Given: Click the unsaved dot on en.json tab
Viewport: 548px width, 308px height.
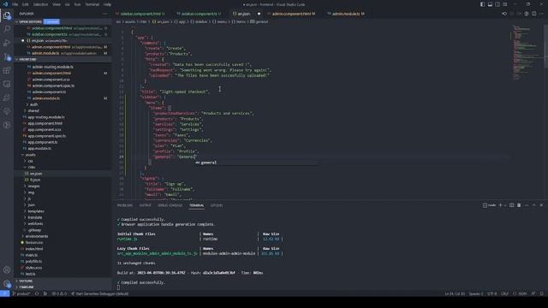Looking at the screenshot, I should pyautogui.click(x=259, y=14).
